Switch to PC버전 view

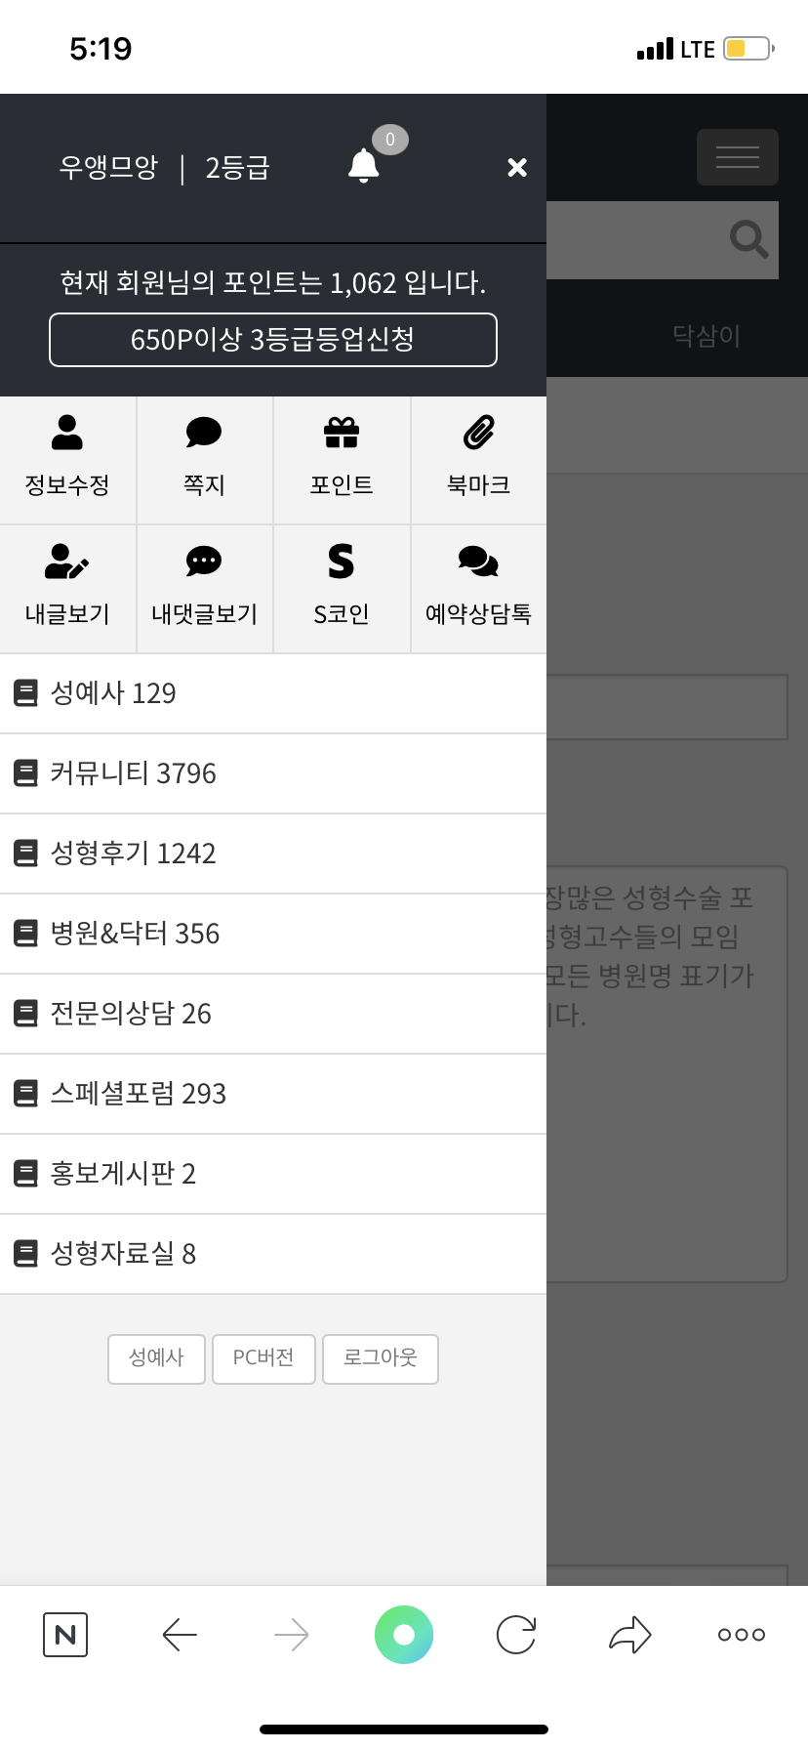point(263,1358)
